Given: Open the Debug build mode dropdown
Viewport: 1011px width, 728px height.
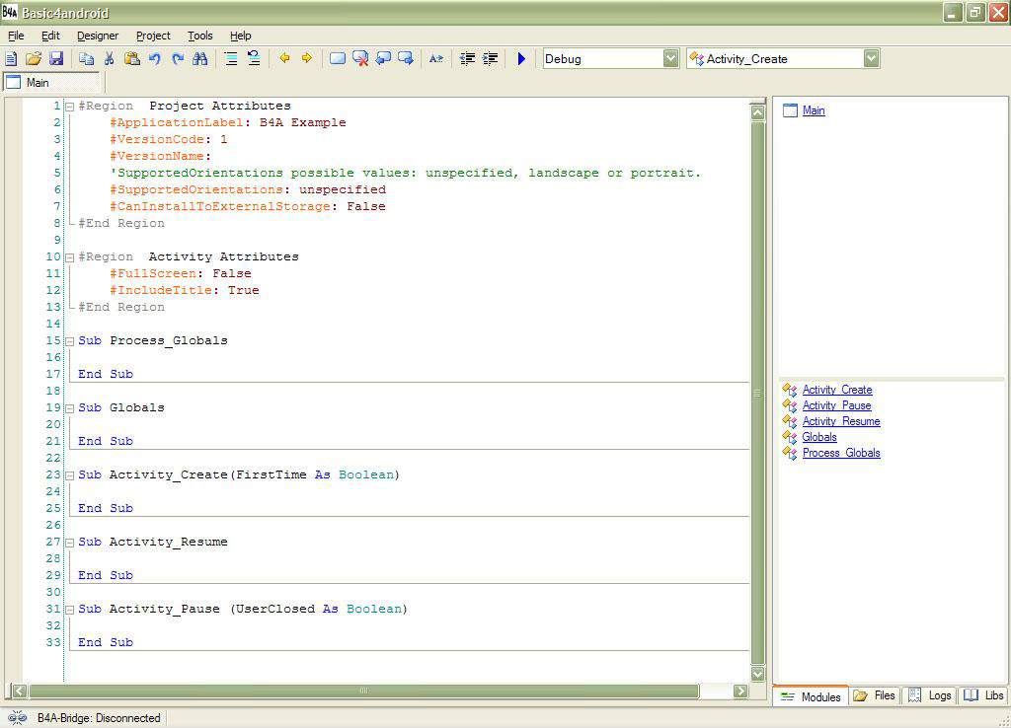Looking at the screenshot, I should click(670, 58).
